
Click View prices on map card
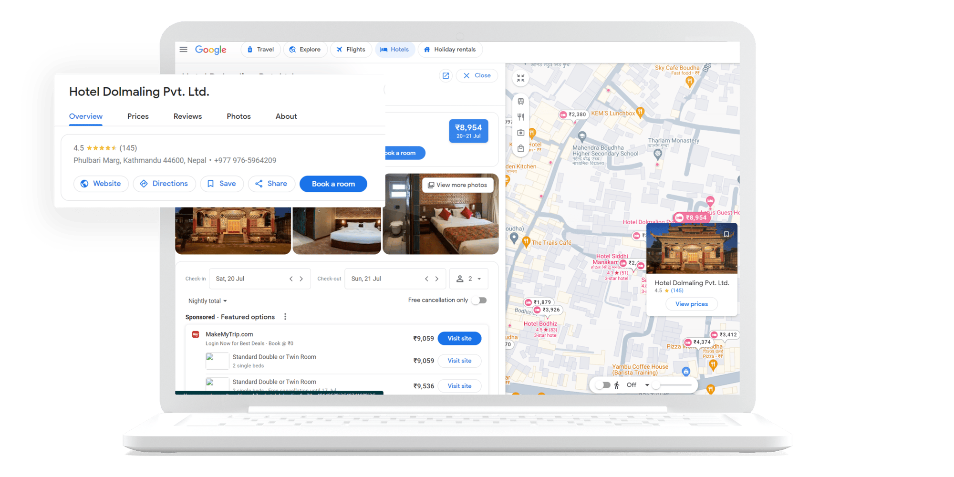pyautogui.click(x=691, y=304)
